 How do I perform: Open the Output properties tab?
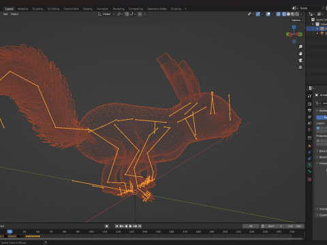(x=309, y=110)
